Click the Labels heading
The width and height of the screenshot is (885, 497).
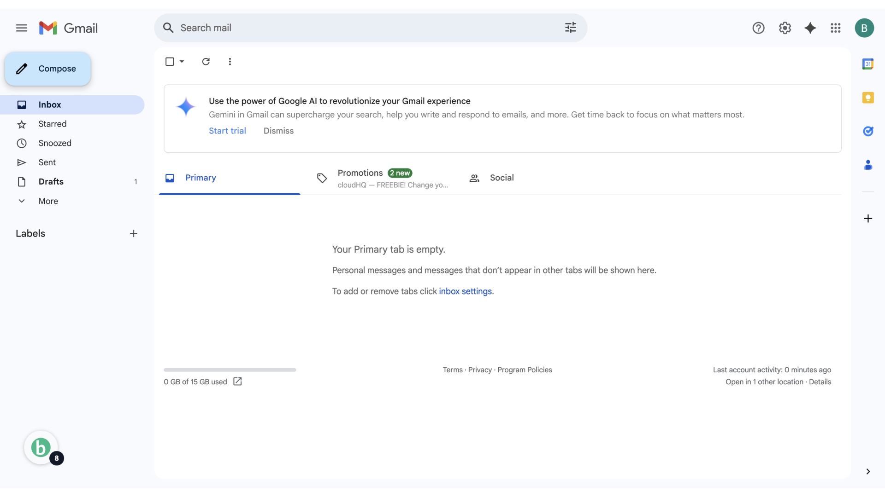[30, 234]
